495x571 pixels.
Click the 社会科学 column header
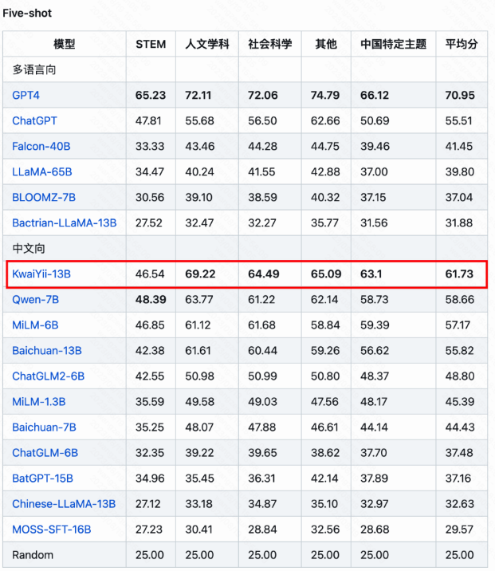(x=270, y=44)
